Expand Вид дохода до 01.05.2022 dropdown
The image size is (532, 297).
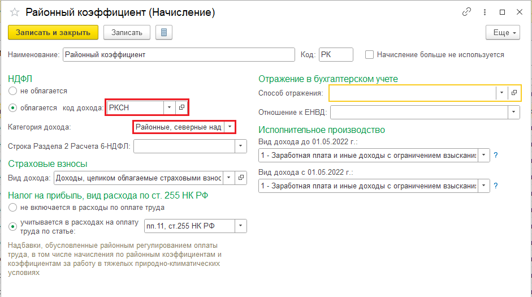point(484,155)
